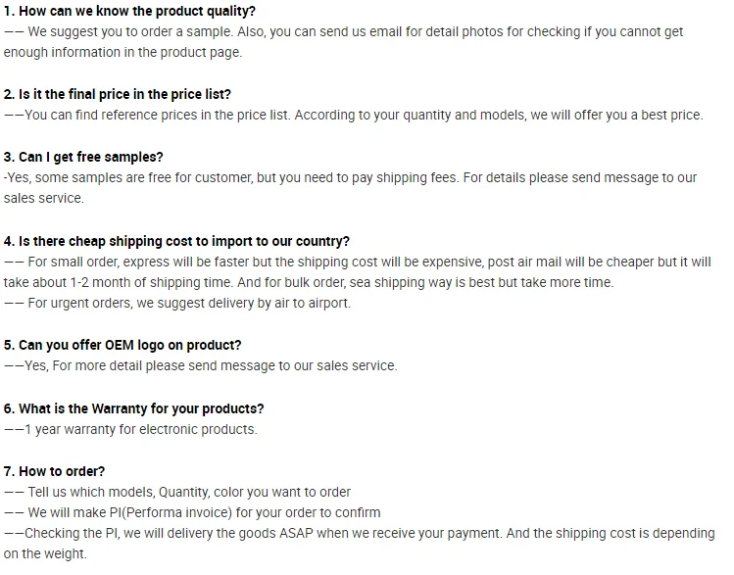The height and width of the screenshot is (575, 734).
Task: Click the line starting 'For small order, express'
Action: [x=358, y=262]
